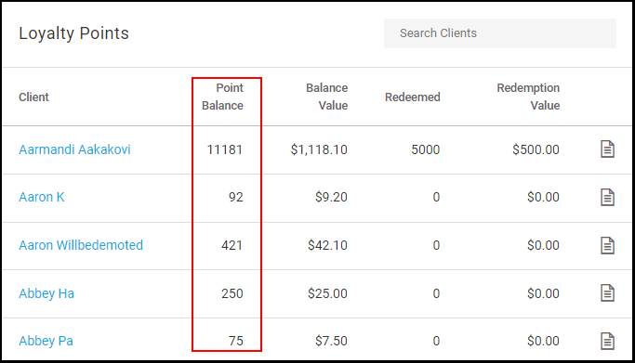
Task: Open the document icon in Aaron K's row
Action: click(x=607, y=197)
